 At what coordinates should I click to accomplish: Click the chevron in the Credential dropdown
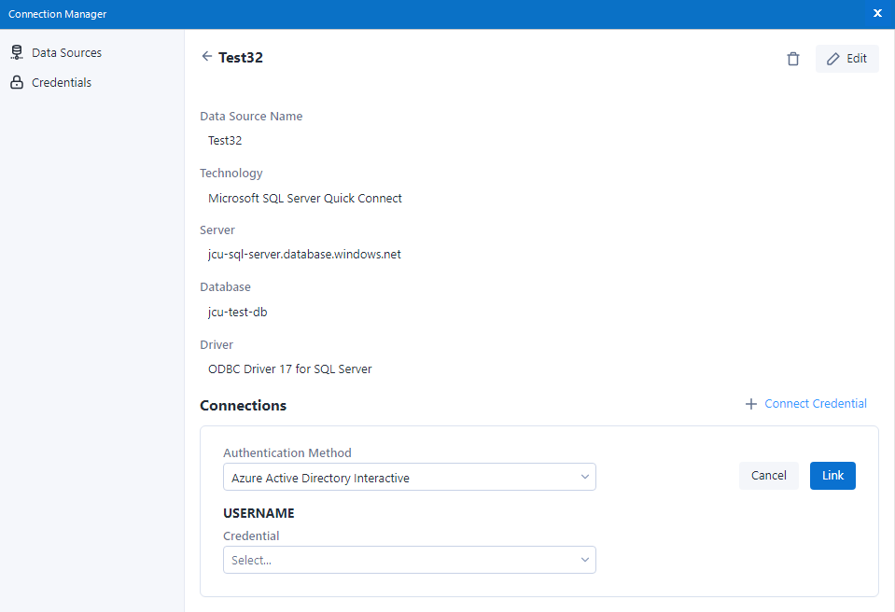click(x=585, y=560)
